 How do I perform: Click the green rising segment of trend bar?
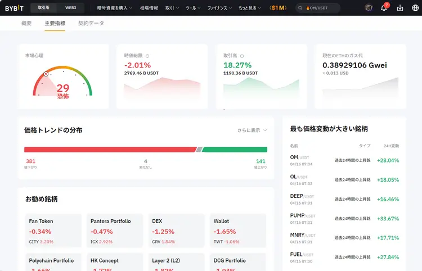[x=235, y=150]
